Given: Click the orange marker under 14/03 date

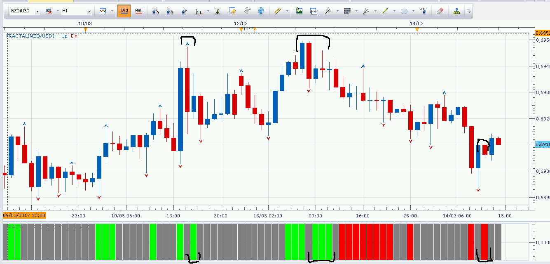Looking at the screenshot, I should click(417, 29).
